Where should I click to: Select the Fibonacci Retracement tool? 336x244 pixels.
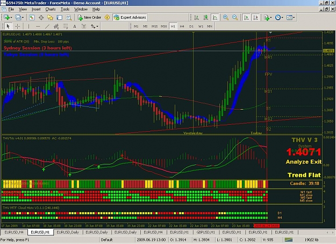[66, 26]
